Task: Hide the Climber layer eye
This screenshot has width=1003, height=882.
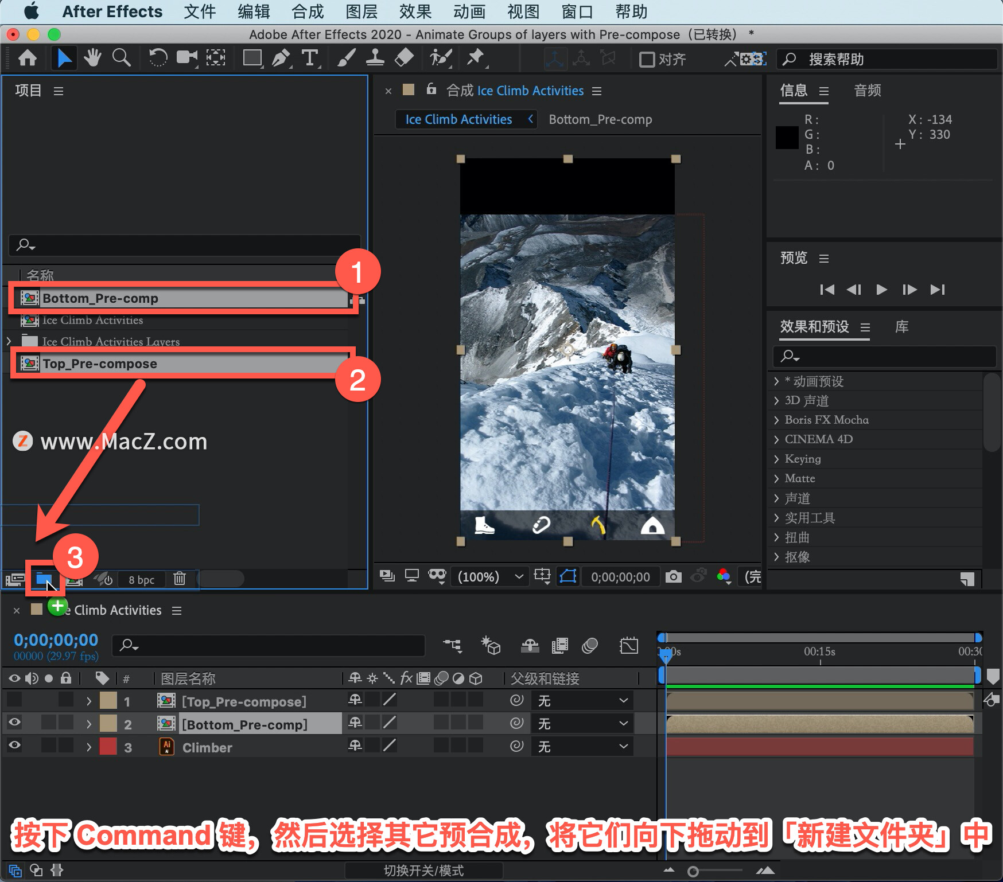Action: [x=14, y=746]
